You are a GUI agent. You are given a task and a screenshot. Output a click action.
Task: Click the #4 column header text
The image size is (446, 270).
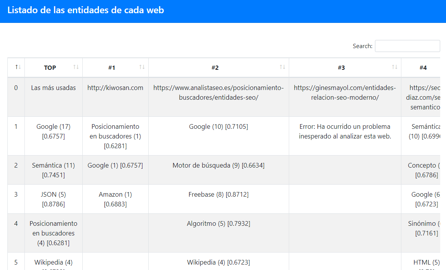(x=423, y=67)
